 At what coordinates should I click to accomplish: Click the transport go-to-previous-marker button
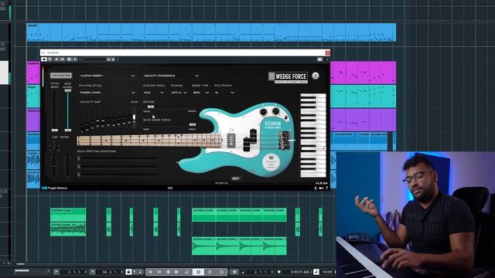tap(150, 272)
